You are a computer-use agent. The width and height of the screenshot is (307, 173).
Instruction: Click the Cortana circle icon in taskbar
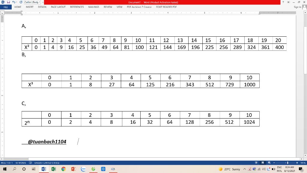[24, 169]
